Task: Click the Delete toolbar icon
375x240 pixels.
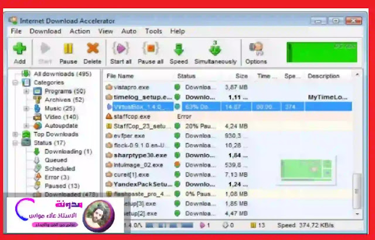Action: coord(93,48)
